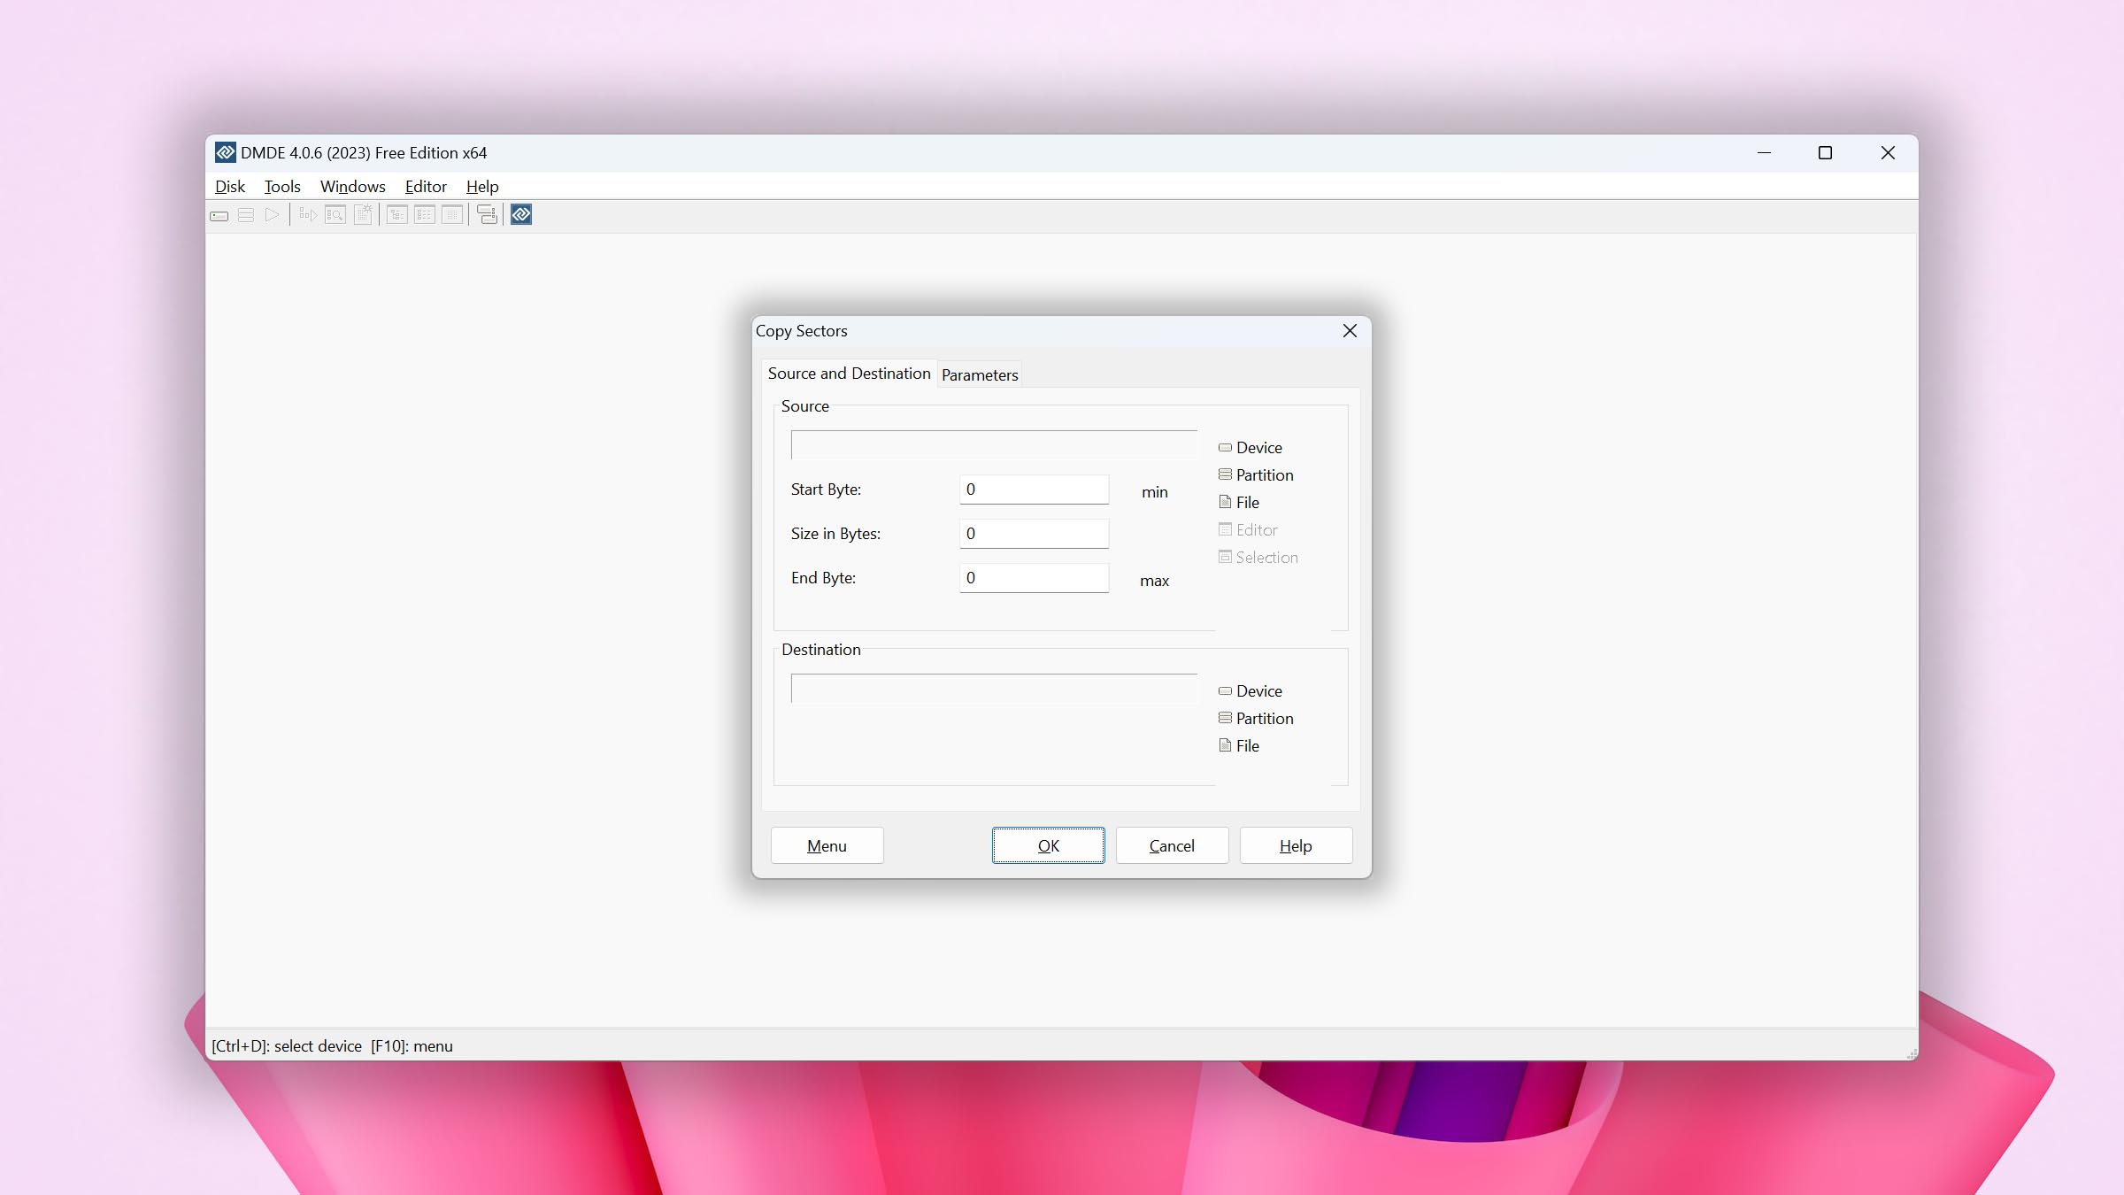This screenshot has width=2124, height=1195.
Task: Click the Tree panel toolbar icon
Action: (x=397, y=215)
